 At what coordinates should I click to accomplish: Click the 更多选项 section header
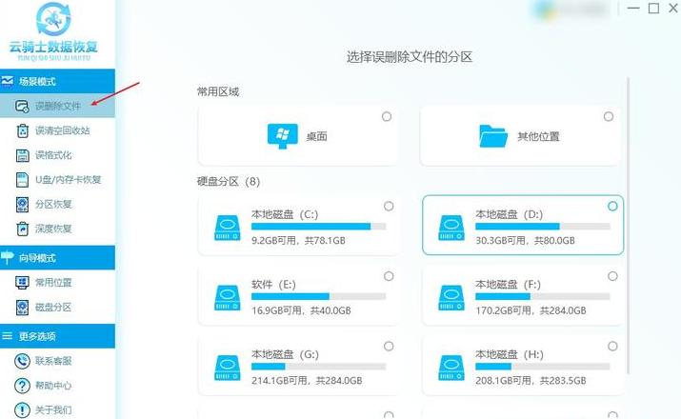57,336
